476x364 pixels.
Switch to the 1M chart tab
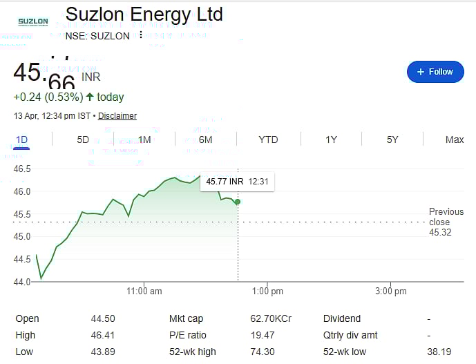point(144,140)
